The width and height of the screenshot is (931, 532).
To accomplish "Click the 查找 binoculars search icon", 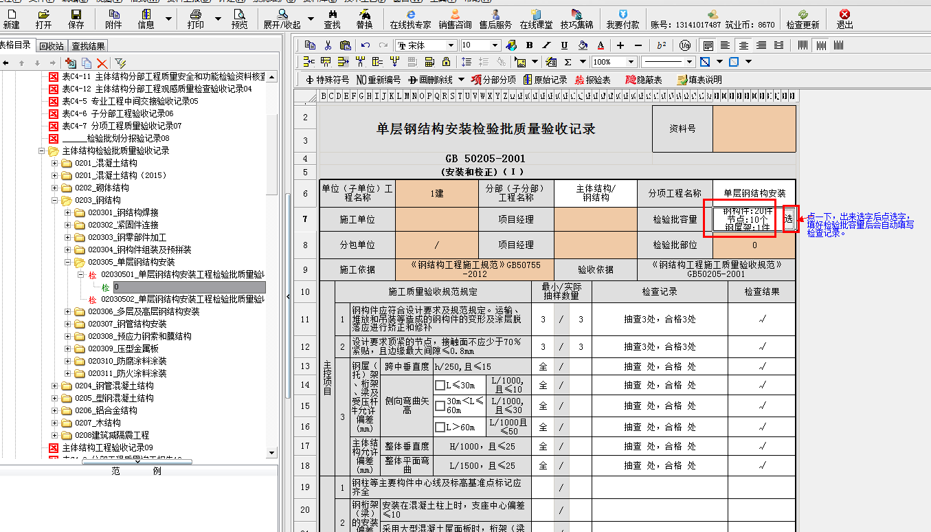I will pos(332,19).
